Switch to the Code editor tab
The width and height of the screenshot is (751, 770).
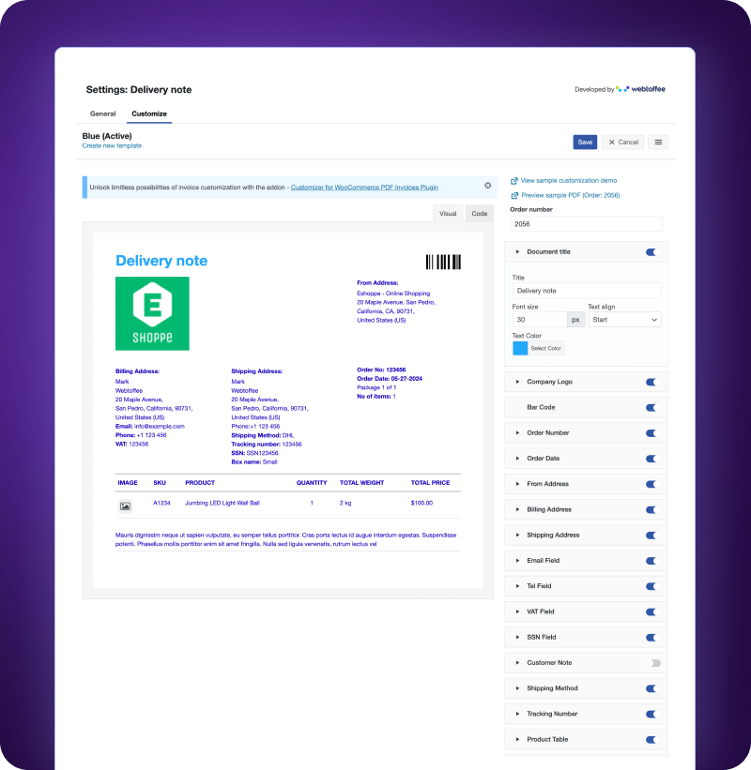click(x=479, y=214)
